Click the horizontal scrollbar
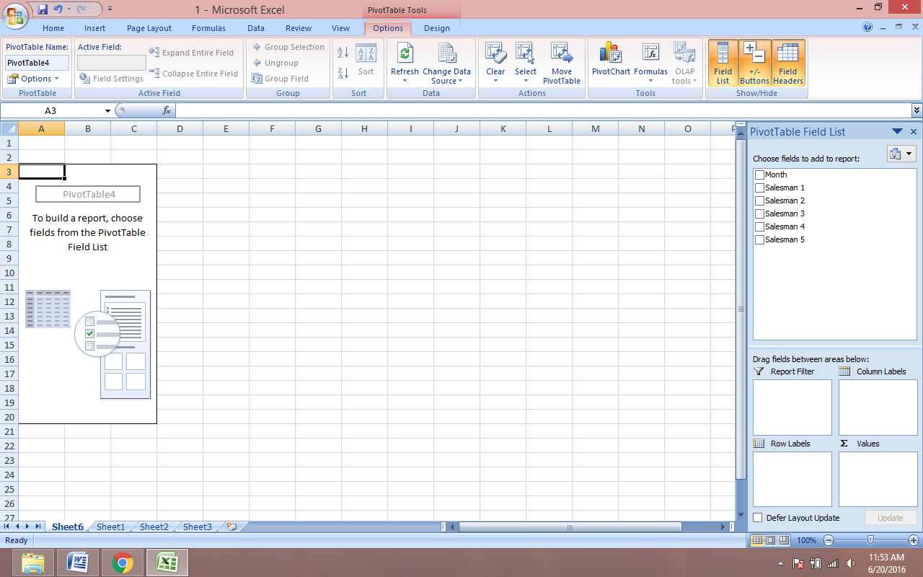Screen dimensions: 923x577 (x=570, y=527)
